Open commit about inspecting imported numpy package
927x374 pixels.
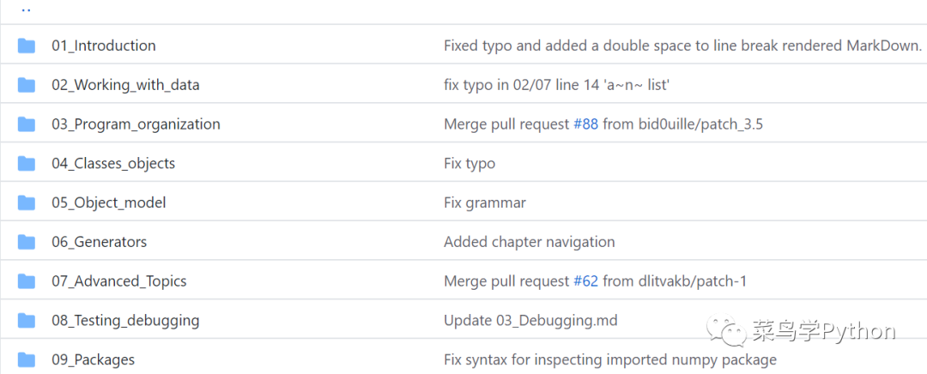[x=610, y=359]
